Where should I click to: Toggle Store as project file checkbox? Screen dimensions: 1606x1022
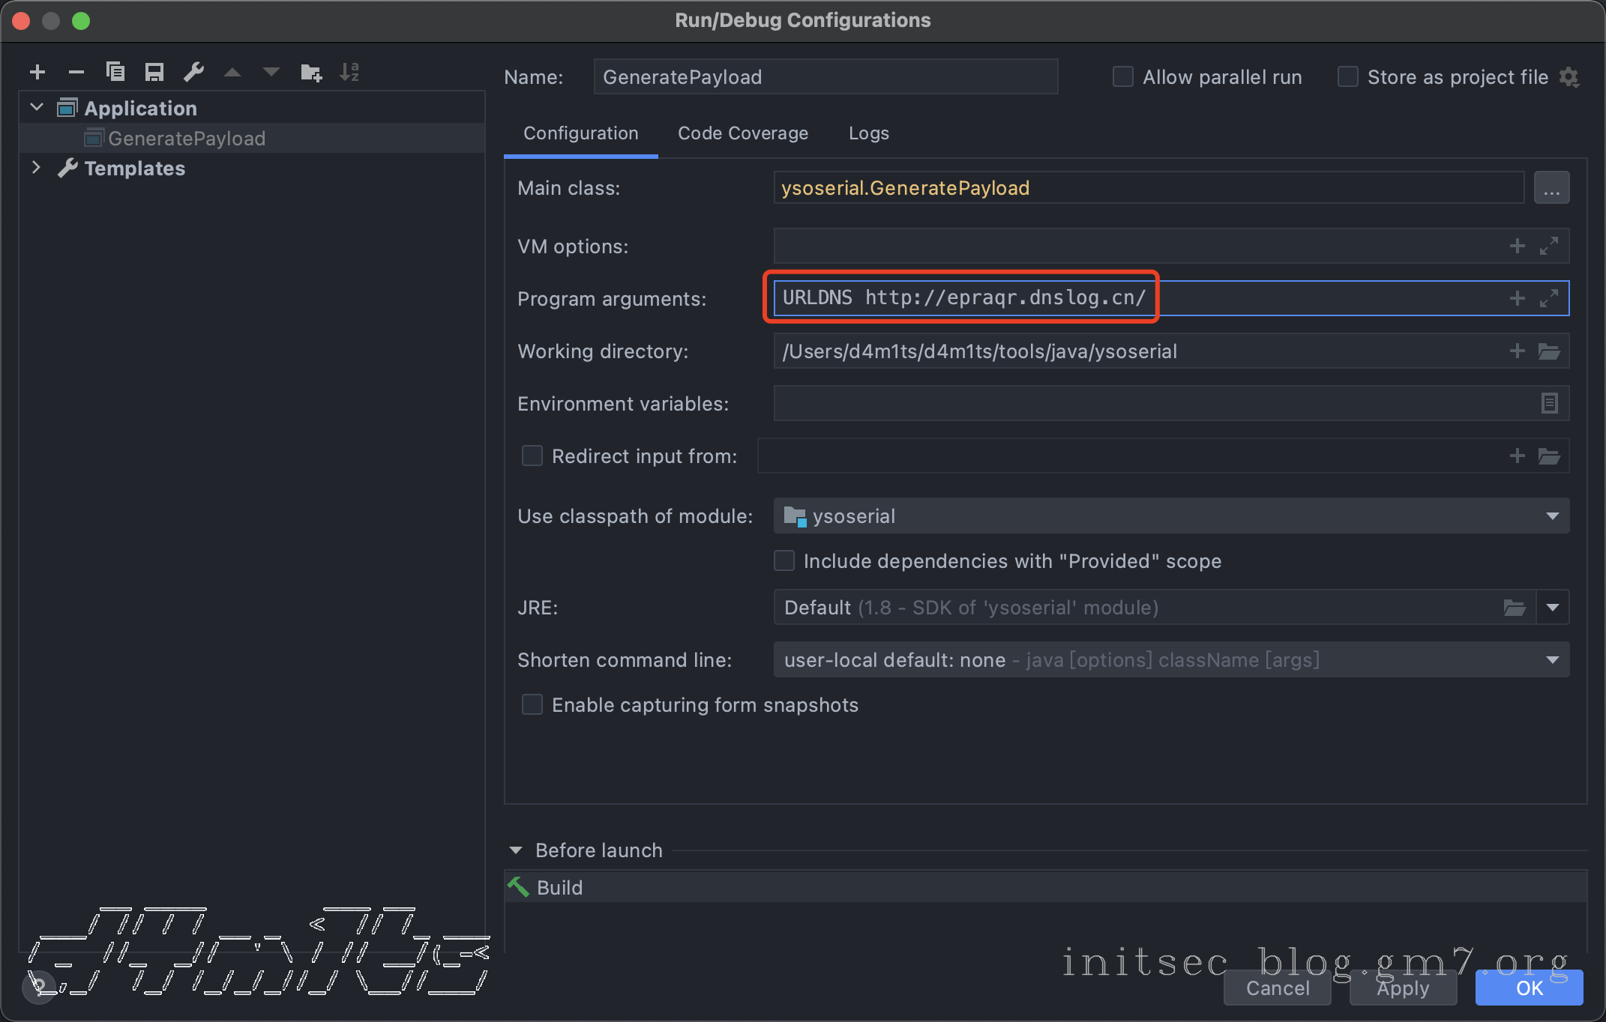[1347, 77]
